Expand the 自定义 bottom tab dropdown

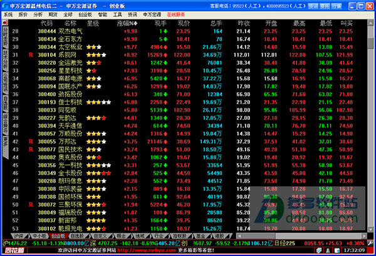[112, 236]
